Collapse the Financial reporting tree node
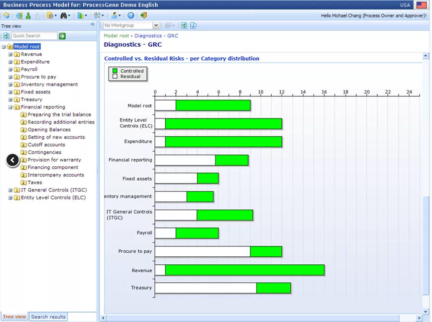This screenshot has height=322, width=432. 10,107
